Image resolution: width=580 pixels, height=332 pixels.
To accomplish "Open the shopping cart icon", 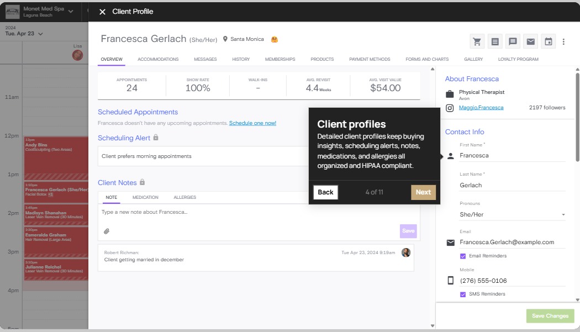I will coord(477,41).
